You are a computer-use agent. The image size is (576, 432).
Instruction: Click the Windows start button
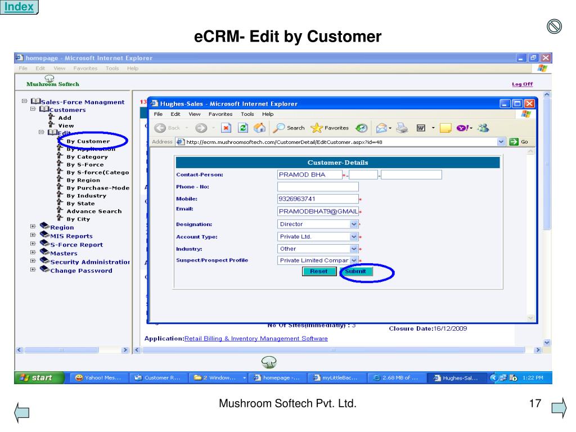[x=39, y=377]
